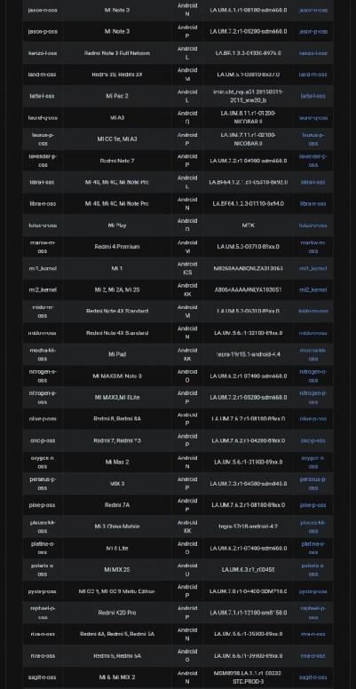Open the raphael-p-oss link
Screen dimensions: 356x689
click(x=312, y=613)
